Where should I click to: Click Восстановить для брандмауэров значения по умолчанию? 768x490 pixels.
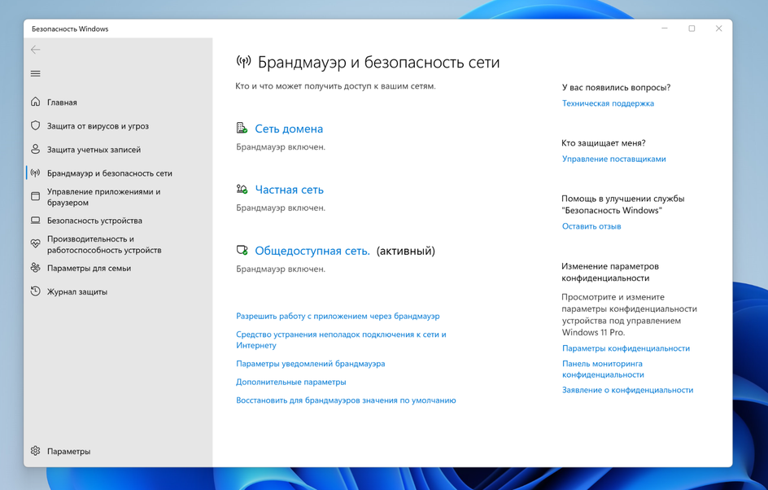point(346,400)
